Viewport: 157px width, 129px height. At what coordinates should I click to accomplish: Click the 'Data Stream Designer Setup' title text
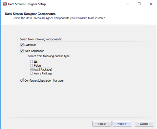tap(27, 4)
